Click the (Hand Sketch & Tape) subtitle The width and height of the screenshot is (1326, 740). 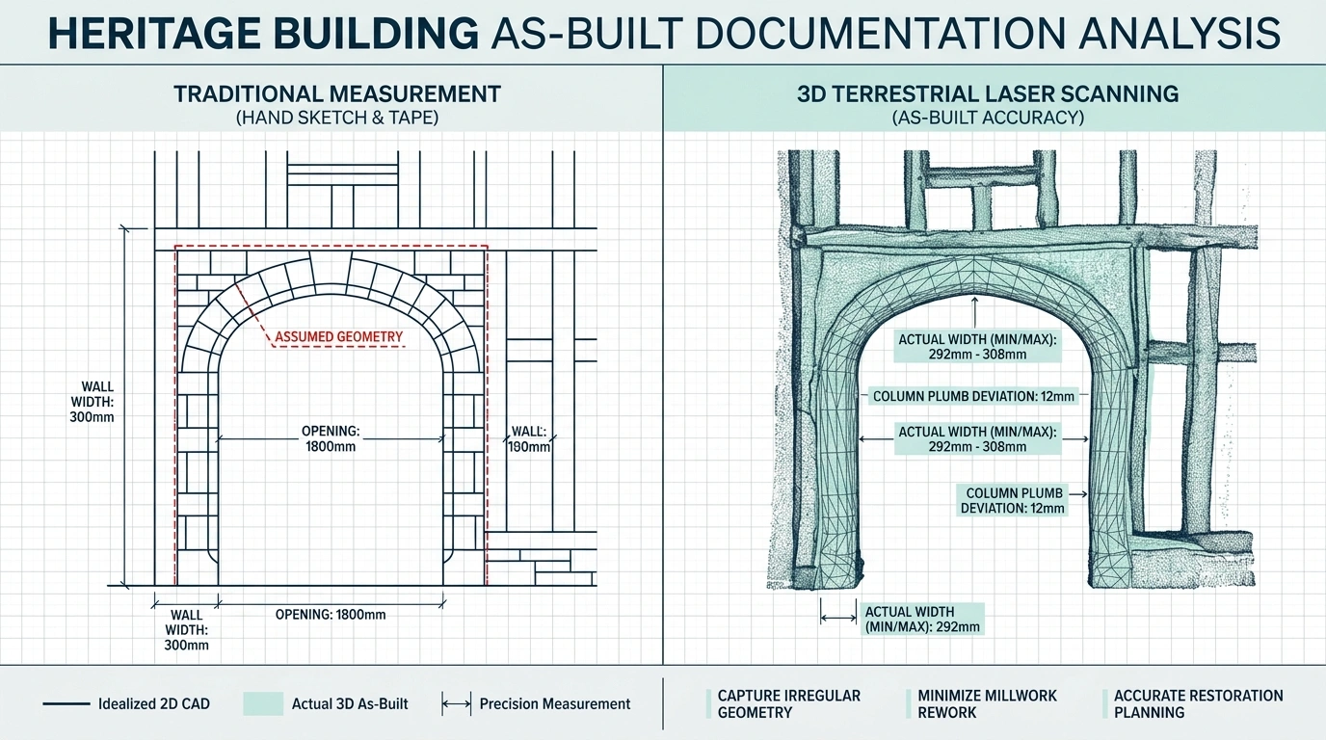337,118
